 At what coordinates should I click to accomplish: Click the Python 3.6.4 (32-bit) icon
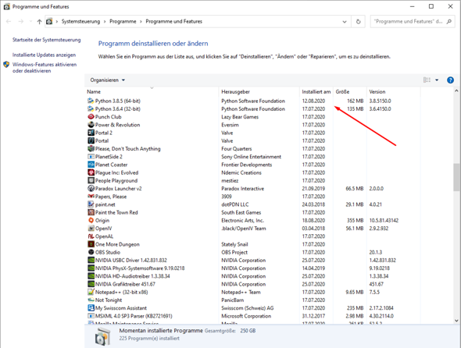pyautogui.click(x=91, y=108)
